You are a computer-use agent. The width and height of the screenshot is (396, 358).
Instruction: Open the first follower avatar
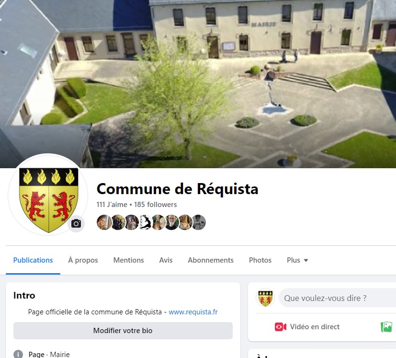click(x=104, y=222)
